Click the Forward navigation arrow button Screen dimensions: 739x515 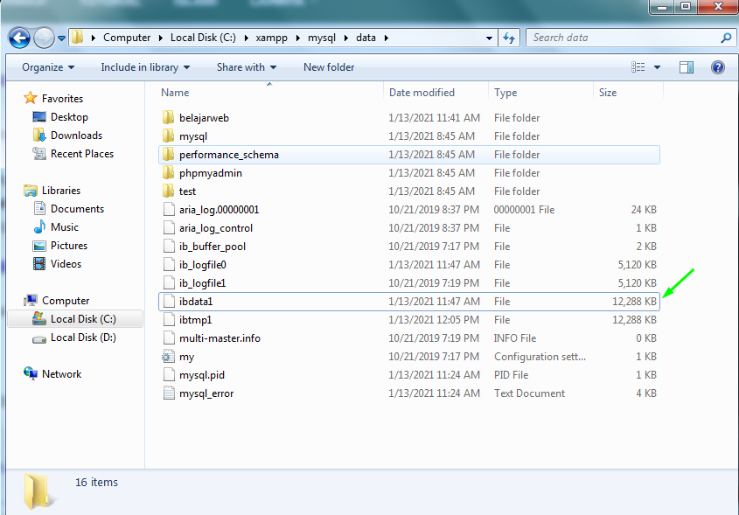pyautogui.click(x=44, y=38)
